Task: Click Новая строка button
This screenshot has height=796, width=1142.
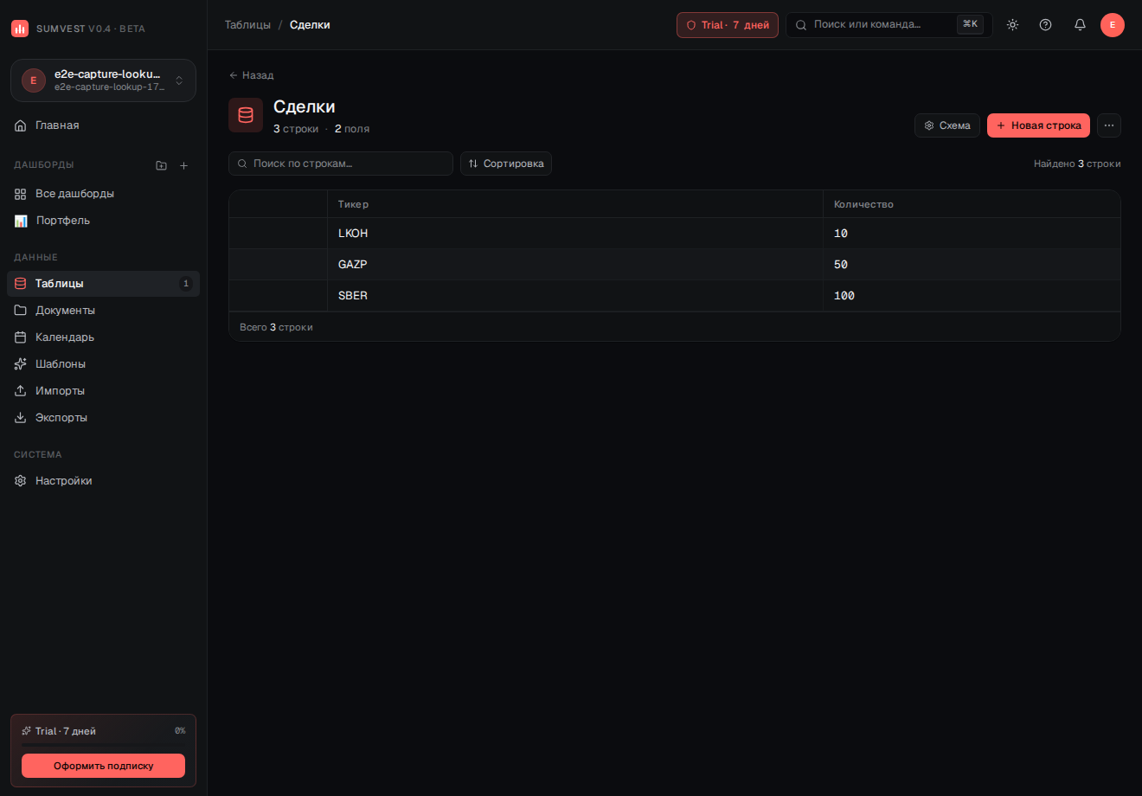Action: click(1038, 125)
